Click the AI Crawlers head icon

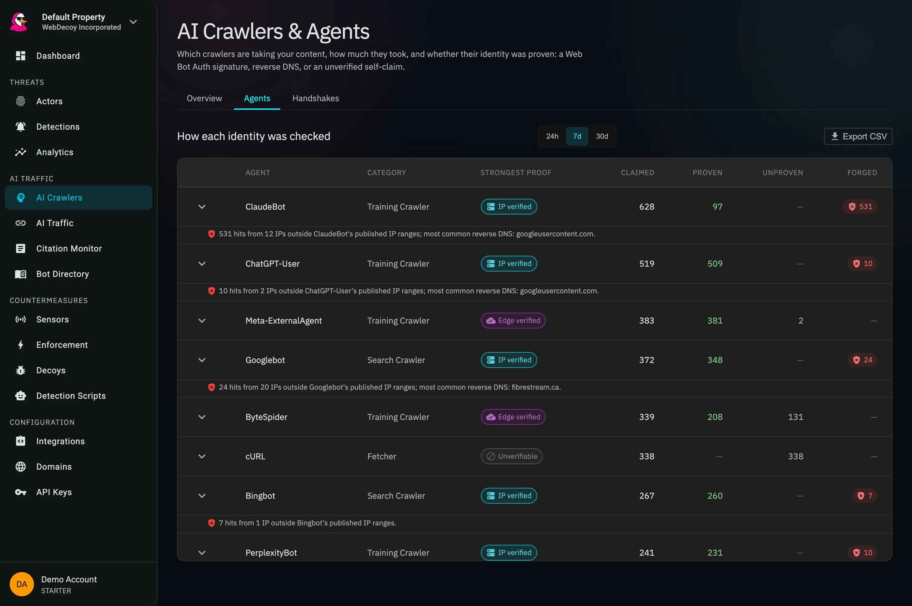point(21,198)
